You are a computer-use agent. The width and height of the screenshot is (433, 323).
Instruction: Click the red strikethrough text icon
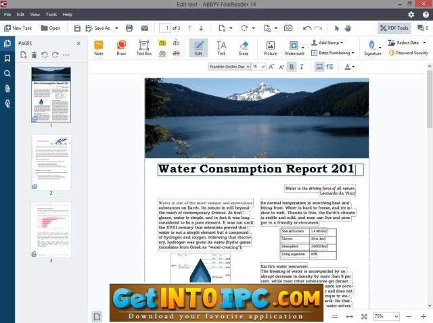[x=176, y=53]
